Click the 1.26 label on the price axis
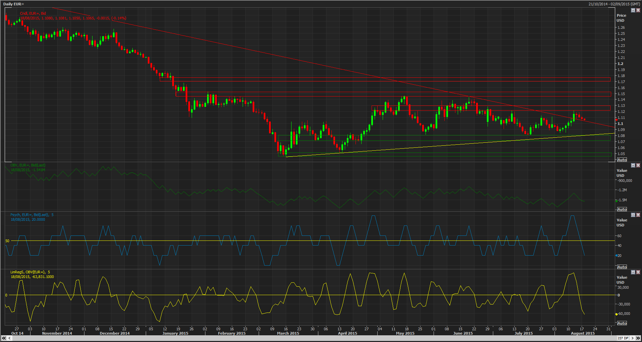 tap(621, 27)
